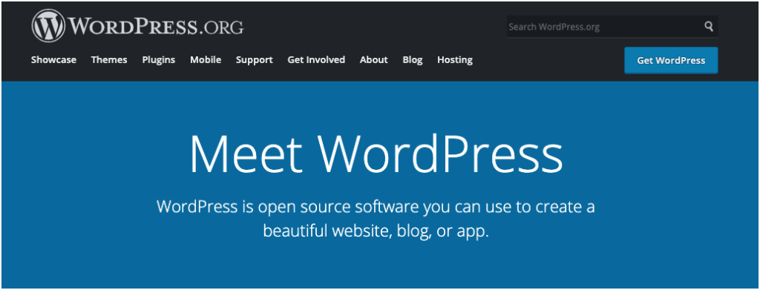Select the Mobile nav item
This screenshot has height=290, width=760.
(x=206, y=60)
